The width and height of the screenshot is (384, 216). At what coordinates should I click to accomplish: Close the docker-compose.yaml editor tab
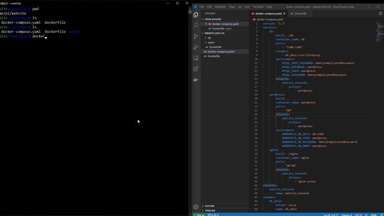284,14
